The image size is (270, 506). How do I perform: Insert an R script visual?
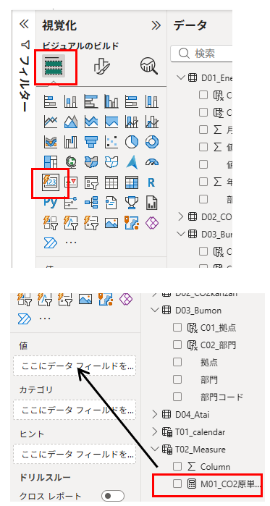pyautogui.click(x=151, y=182)
